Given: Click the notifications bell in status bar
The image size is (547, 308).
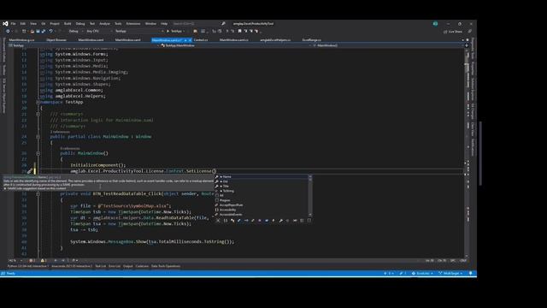Looking at the screenshot, I should 471,274.
